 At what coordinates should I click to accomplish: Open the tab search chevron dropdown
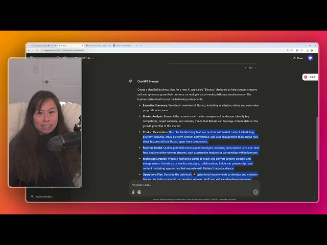tap(29, 45)
